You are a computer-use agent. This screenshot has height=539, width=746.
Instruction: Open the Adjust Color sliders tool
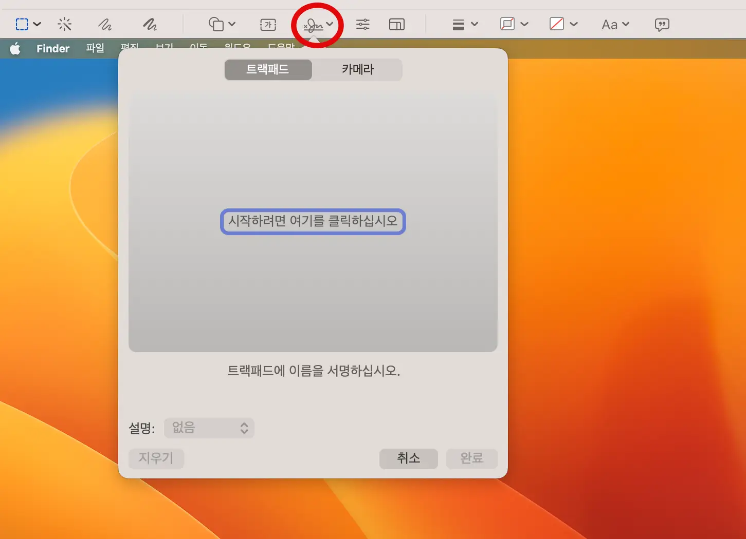tap(363, 24)
